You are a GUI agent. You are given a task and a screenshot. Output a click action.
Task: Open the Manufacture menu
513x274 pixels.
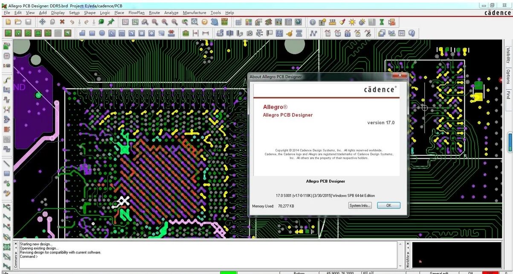(x=194, y=13)
